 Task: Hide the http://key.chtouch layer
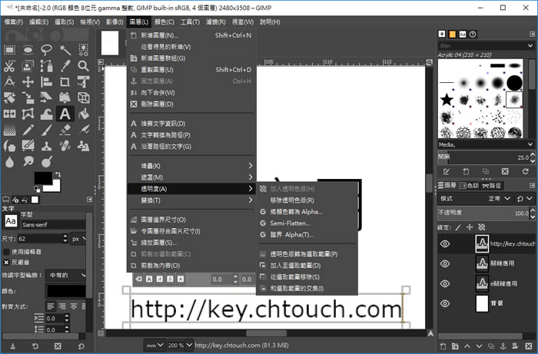(445, 243)
